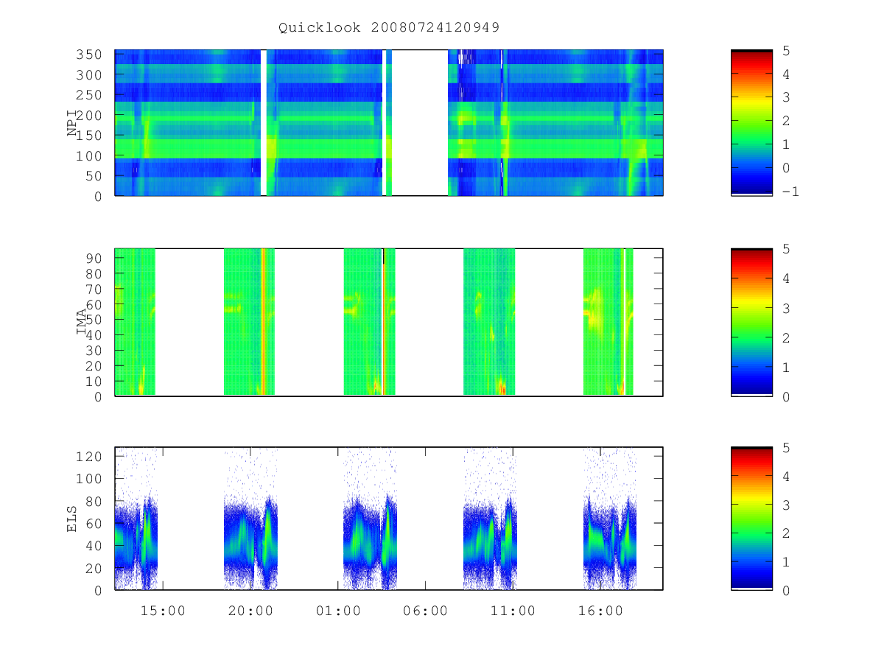Select the NPI y-axis label
The image size is (884, 663).
(x=72, y=123)
